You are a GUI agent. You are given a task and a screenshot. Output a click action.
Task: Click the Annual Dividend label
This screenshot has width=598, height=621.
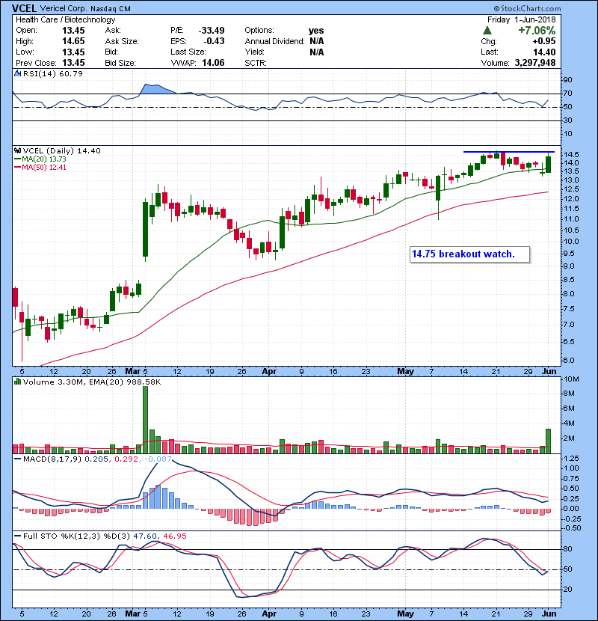click(x=274, y=41)
